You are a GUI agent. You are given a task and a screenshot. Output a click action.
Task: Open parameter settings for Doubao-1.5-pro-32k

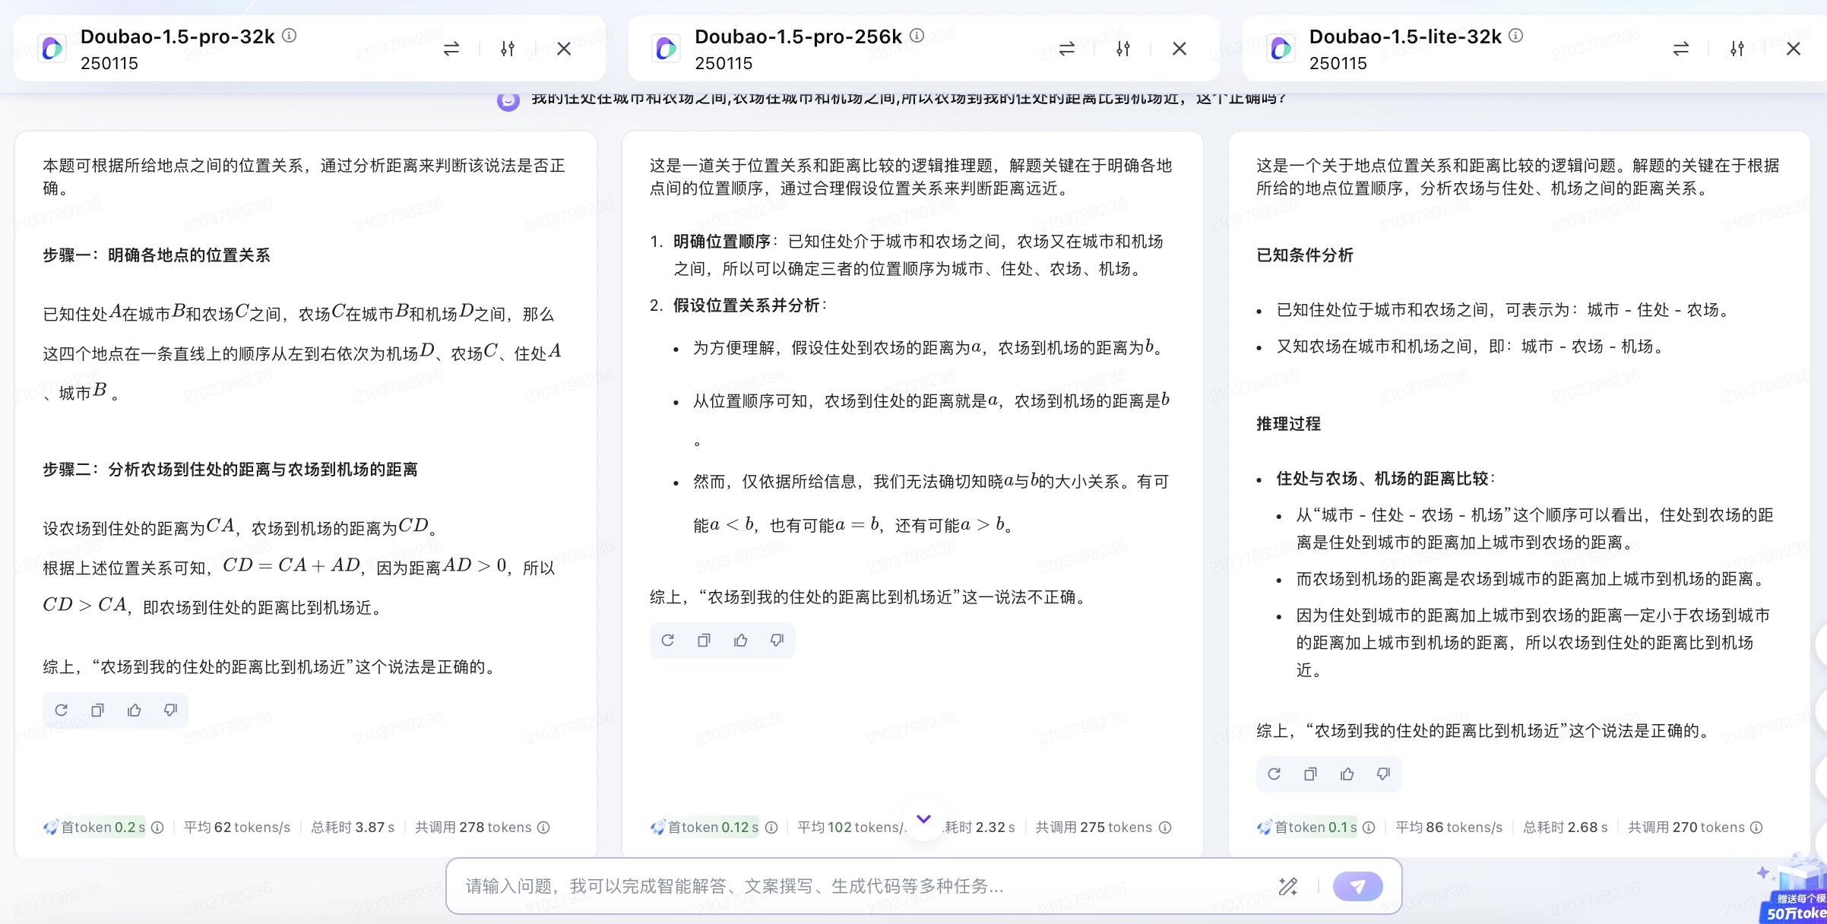[x=508, y=49]
